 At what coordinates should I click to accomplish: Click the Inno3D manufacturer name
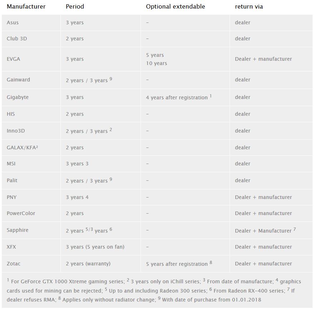[16, 131]
